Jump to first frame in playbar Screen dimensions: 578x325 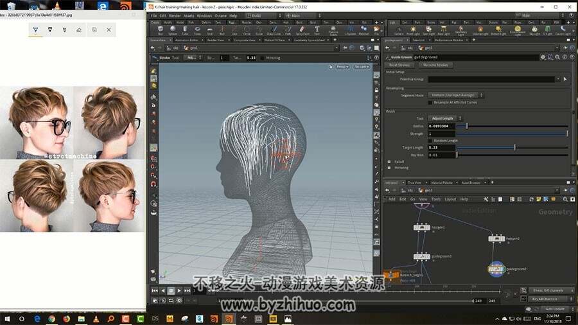coord(155,291)
